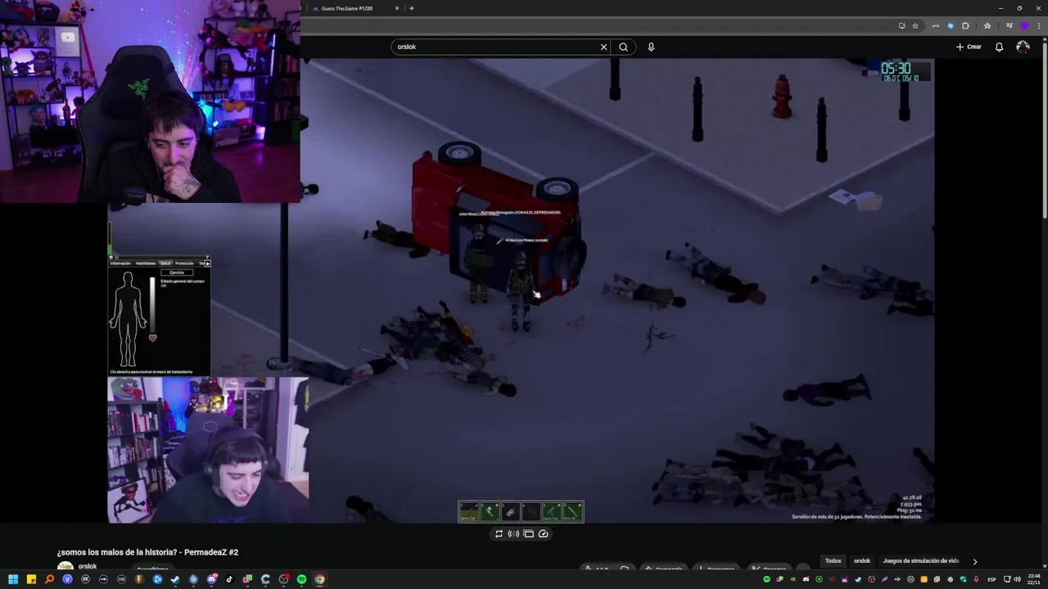This screenshot has width=1048, height=589.
Task: Open the Protección tab in health panel
Action: (x=184, y=263)
